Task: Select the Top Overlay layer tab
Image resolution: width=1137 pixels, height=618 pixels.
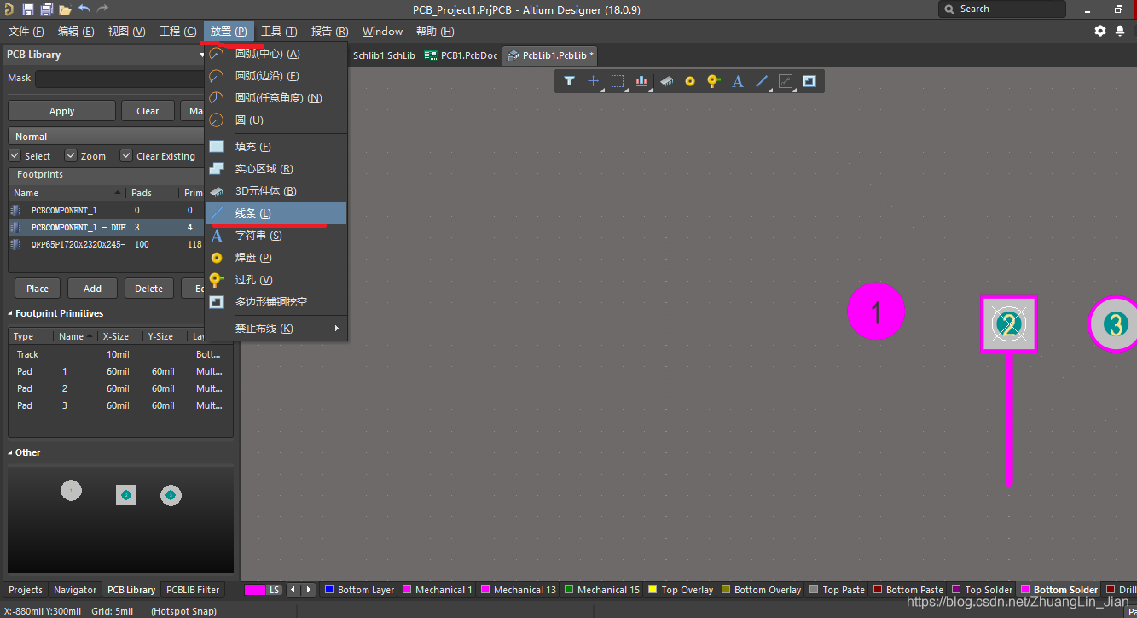Action: (x=681, y=590)
